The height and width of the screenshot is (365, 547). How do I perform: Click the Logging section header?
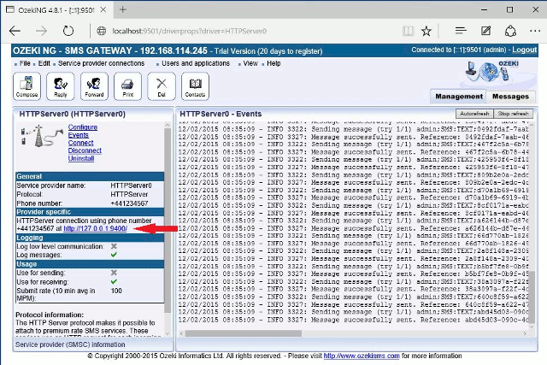pyautogui.click(x=90, y=238)
